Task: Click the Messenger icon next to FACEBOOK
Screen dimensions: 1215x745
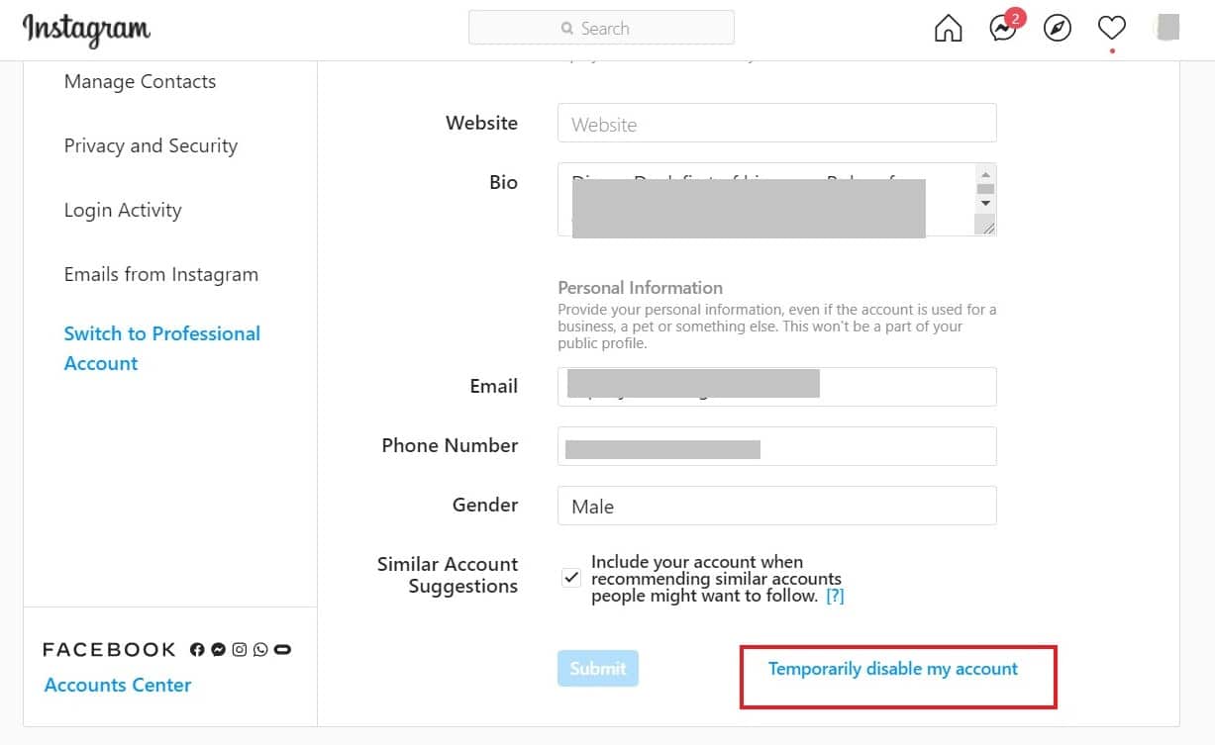Action: [218, 649]
